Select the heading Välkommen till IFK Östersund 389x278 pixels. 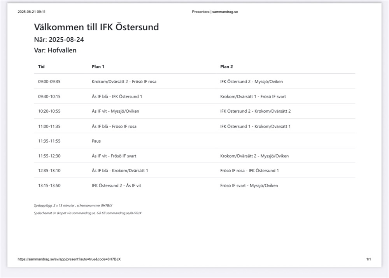(96, 27)
